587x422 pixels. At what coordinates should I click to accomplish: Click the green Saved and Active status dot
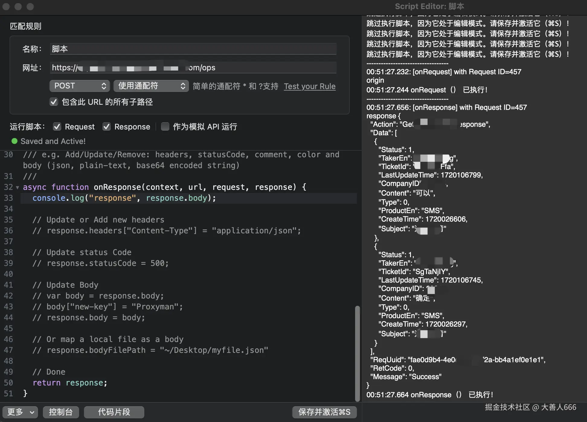[14, 141]
